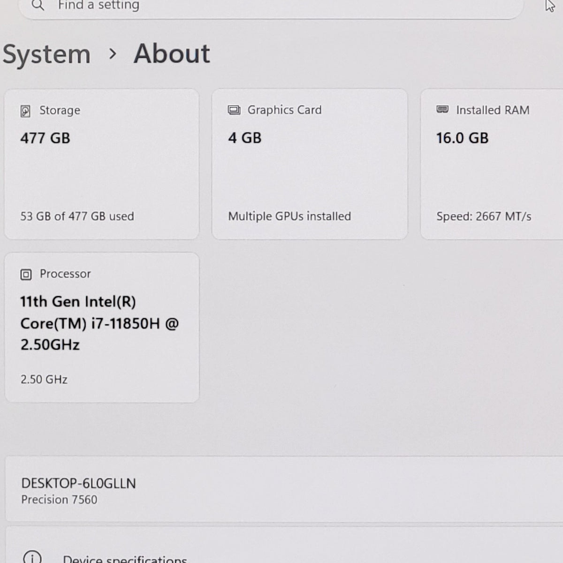Go back to System in breadcrumb
Screen dimensions: 563x563
click(x=46, y=54)
